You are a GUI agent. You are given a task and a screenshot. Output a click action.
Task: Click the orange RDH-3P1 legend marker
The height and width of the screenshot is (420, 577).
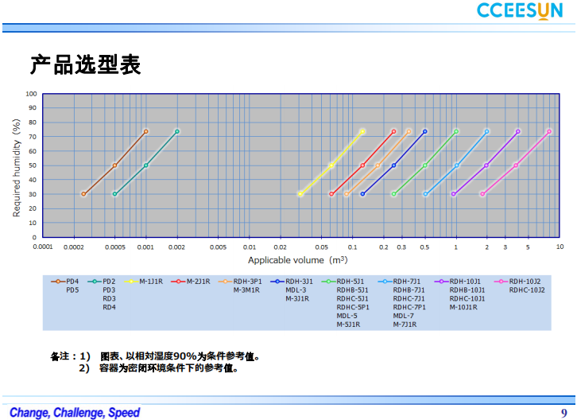coord(225,282)
